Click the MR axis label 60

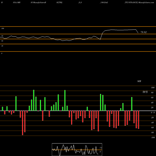point(152,98)
